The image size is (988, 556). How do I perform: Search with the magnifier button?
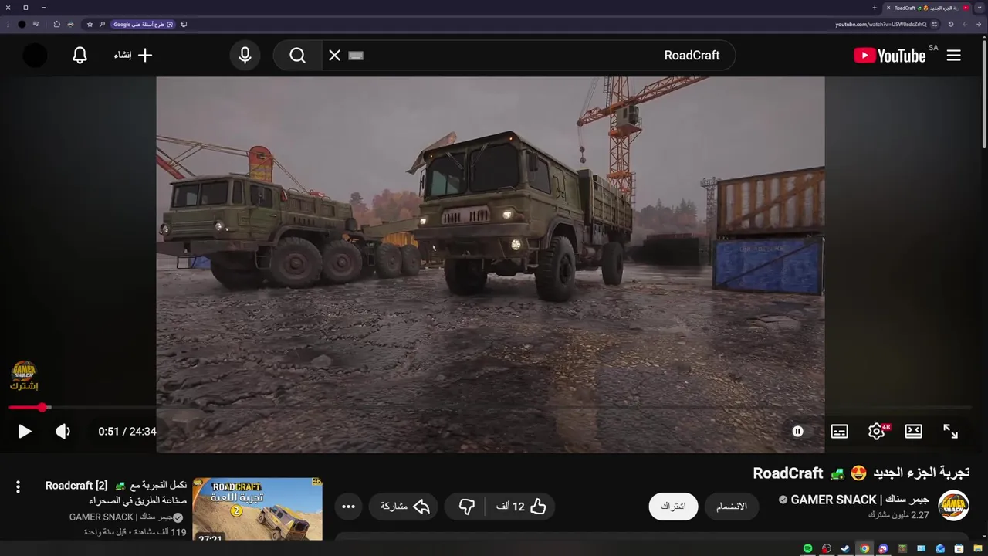click(298, 56)
